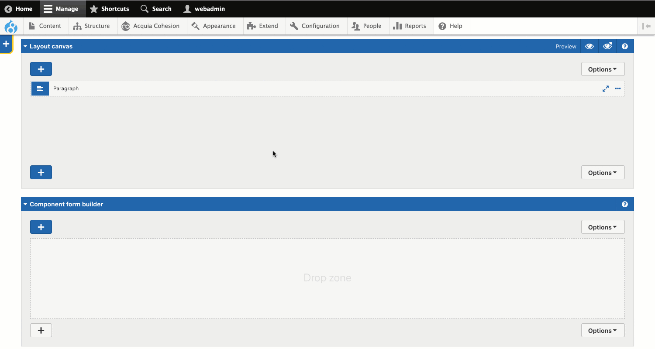Go to Content admin page
655x349 pixels.
click(45, 26)
